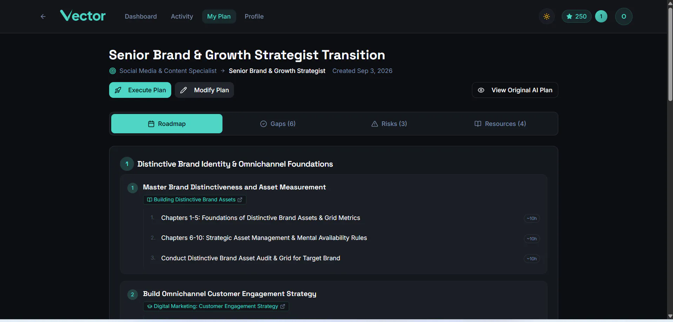Click the Execute Plan button
Viewport: 673px width, 322px height.
click(x=140, y=90)
